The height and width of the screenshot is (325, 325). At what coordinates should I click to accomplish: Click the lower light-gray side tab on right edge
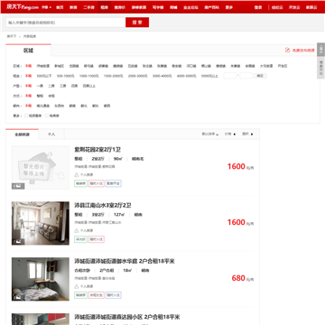(x=320, y=68)
